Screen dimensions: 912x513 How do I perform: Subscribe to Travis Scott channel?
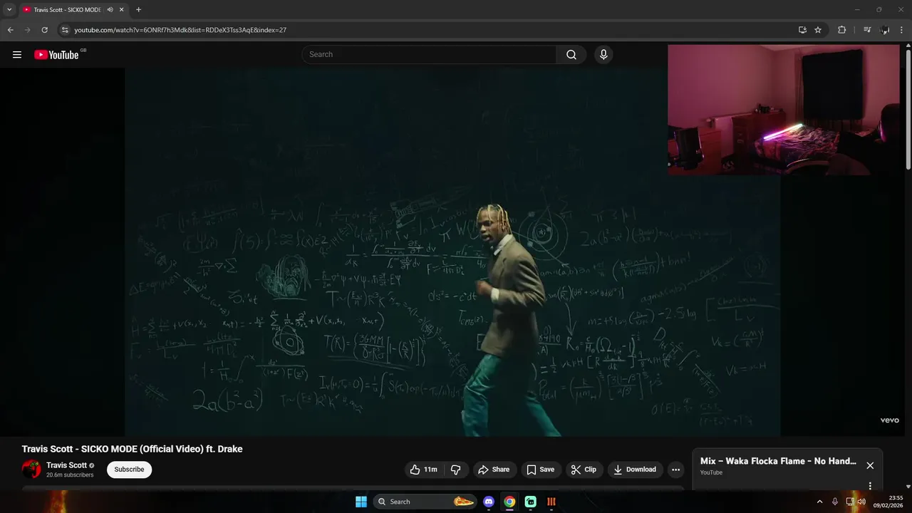[129, 470]
